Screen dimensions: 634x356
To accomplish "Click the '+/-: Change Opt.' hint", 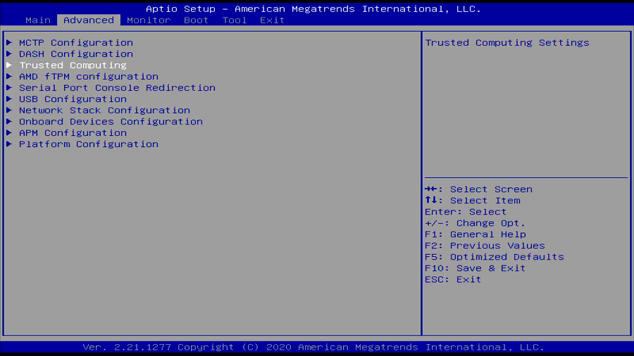I will pyautogui.click(x=475, y=223).
